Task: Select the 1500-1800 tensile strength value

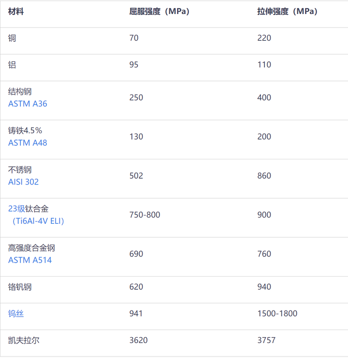Action: click(x=277, y=314)
